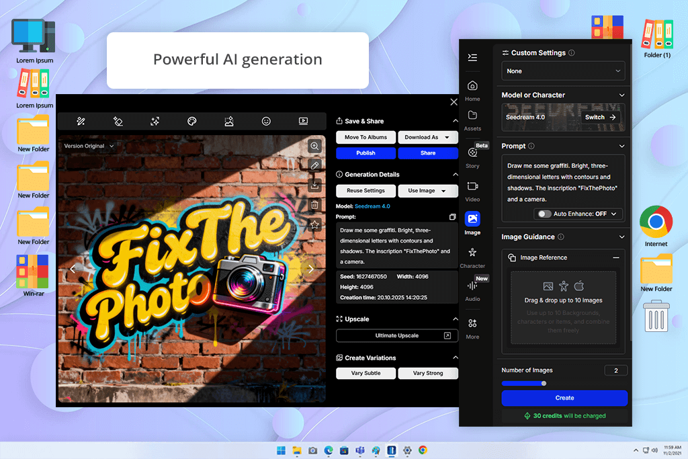This screenshot has width=688, height=459.
Task: Click the sparkle enhance tool icon
Action: [x=155, y=121]
